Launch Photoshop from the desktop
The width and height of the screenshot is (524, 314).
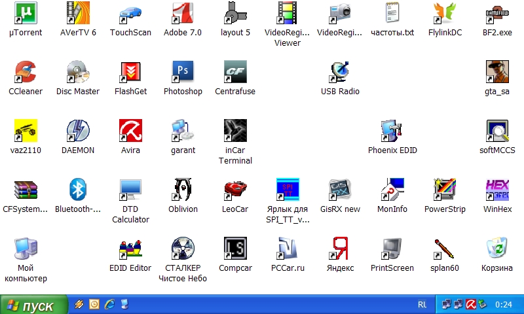click(183, 71)
